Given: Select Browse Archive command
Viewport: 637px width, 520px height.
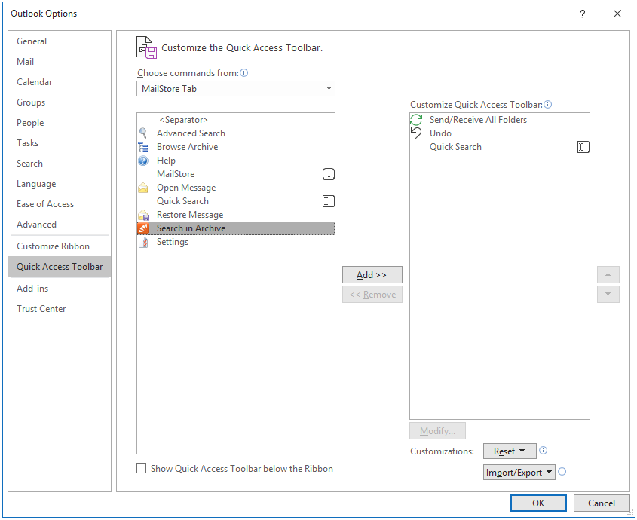Looking at the screenshot, I should tap(236, 147).
